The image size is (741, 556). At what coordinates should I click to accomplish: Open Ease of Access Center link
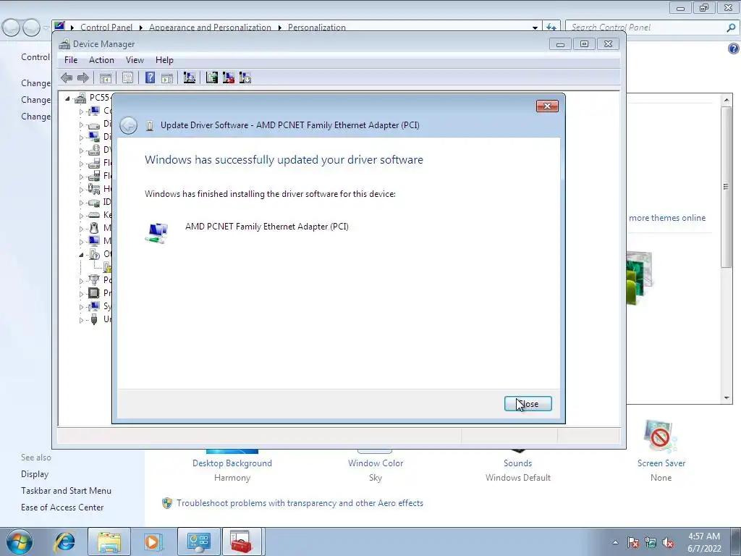pyautogui.click(x=62, y=507)
